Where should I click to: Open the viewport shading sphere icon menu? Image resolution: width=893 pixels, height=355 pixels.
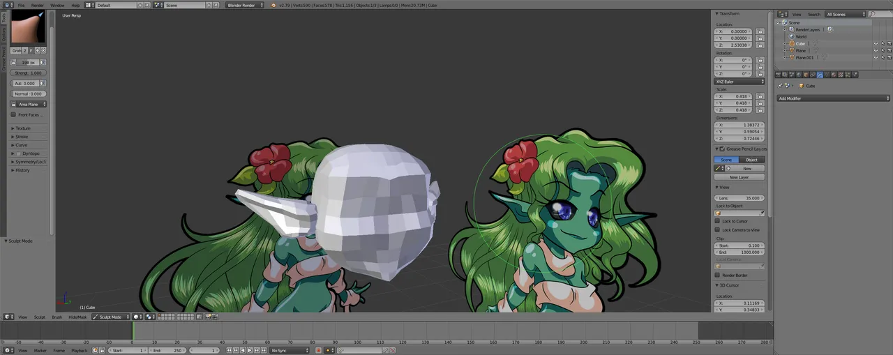[x=137, y=317]
